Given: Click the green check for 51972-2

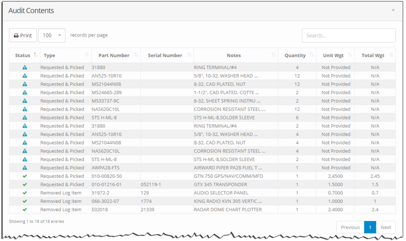Looking at the screenshot, I should click(x=25, y=193).
